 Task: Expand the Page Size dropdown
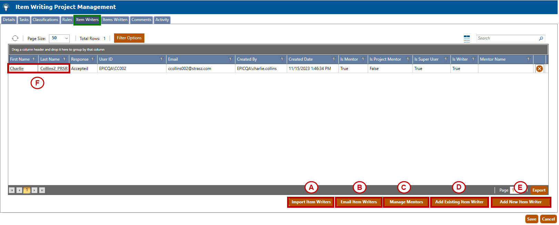click(66, 38)
